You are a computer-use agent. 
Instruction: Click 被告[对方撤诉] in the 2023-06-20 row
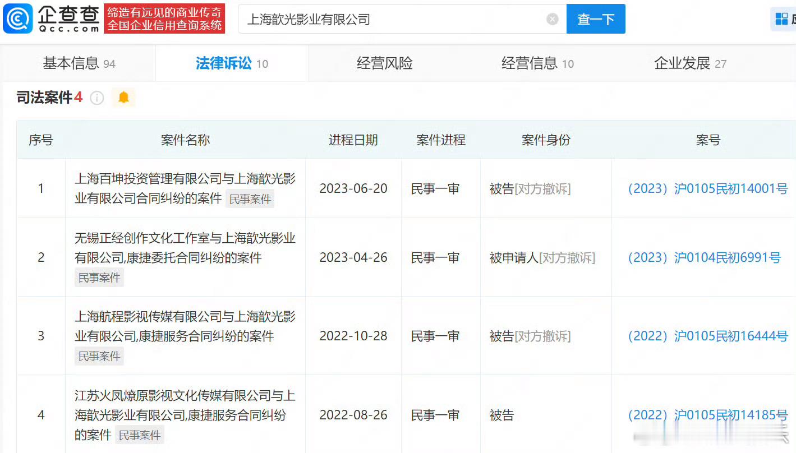pos(530,189)
